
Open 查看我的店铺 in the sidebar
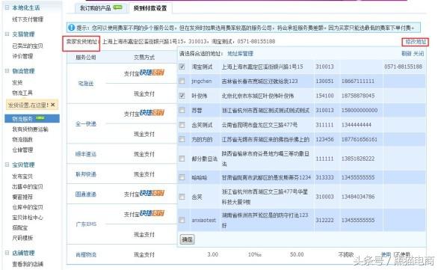[28, 264]
